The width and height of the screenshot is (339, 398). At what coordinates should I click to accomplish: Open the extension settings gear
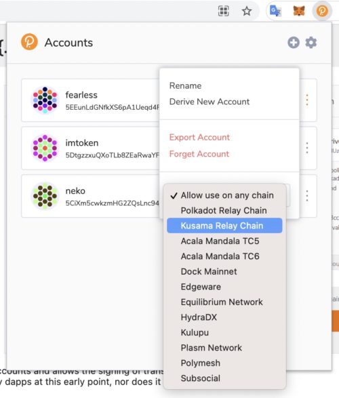click(x=311, y=43)
